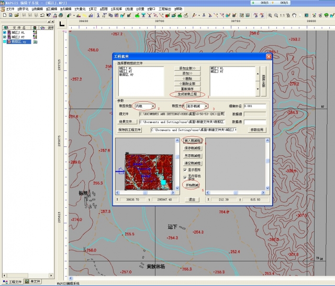Click the 生成被裁工程 button
The image size is (335, 286).
(x=187, y=94)
